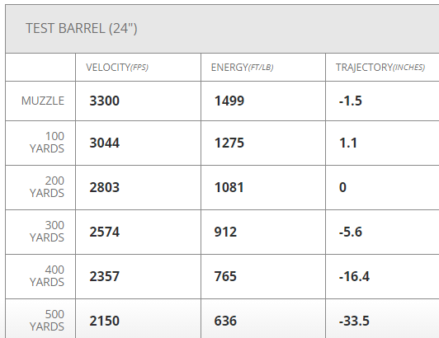
Task: Select the ENERGY (FT/LB) column header
Action: (x=242, y=68)
